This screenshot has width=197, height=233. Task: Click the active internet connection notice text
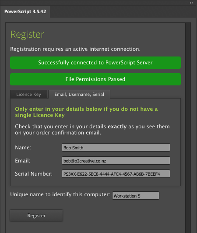point(75,49)
